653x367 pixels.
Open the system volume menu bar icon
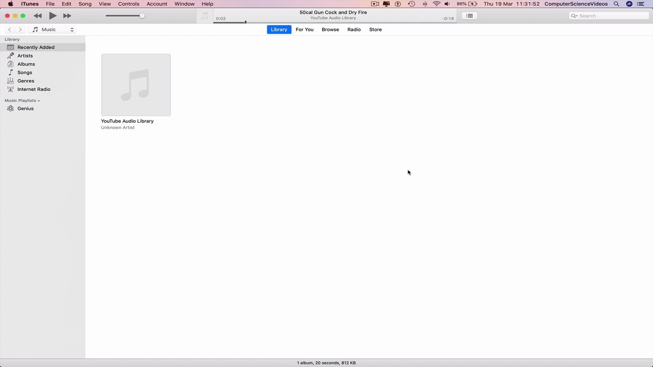pos(447,4)
